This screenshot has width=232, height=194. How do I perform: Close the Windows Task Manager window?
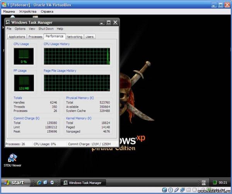115,22
